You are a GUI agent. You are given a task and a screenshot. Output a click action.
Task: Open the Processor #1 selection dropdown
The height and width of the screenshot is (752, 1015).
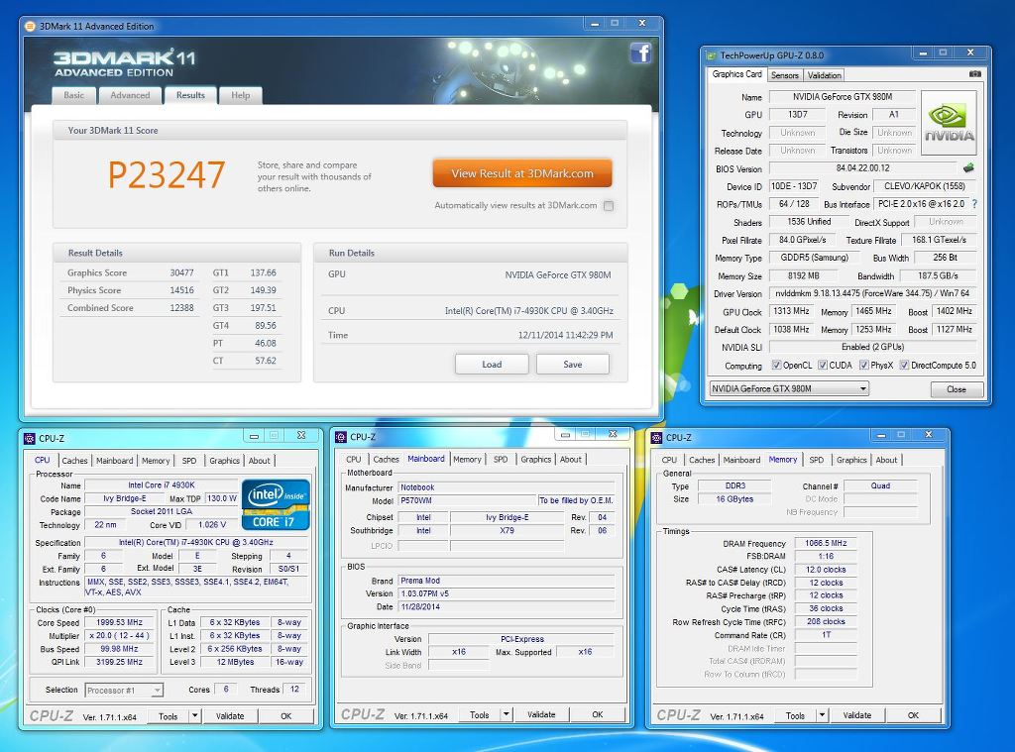[x=124, y=690]
